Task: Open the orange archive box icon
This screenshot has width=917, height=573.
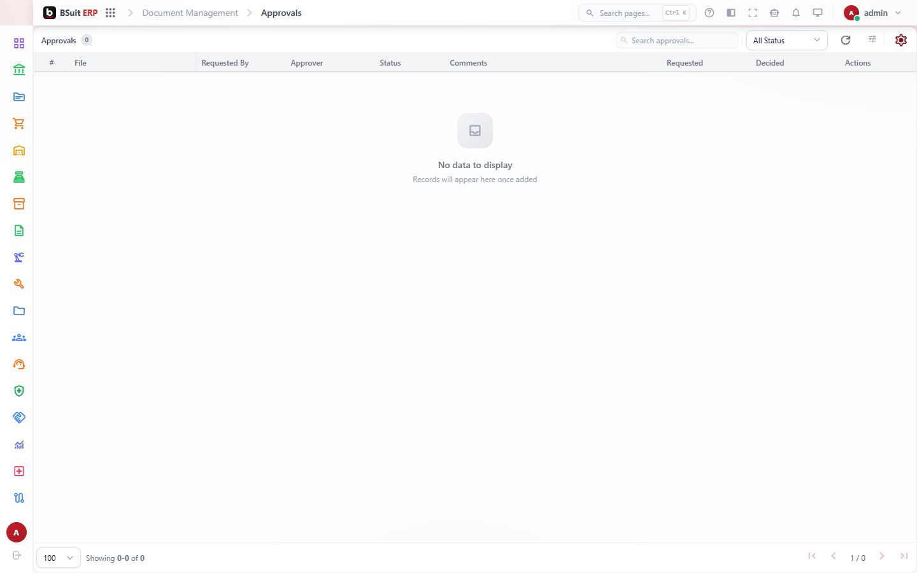Action: pos(19,204)
